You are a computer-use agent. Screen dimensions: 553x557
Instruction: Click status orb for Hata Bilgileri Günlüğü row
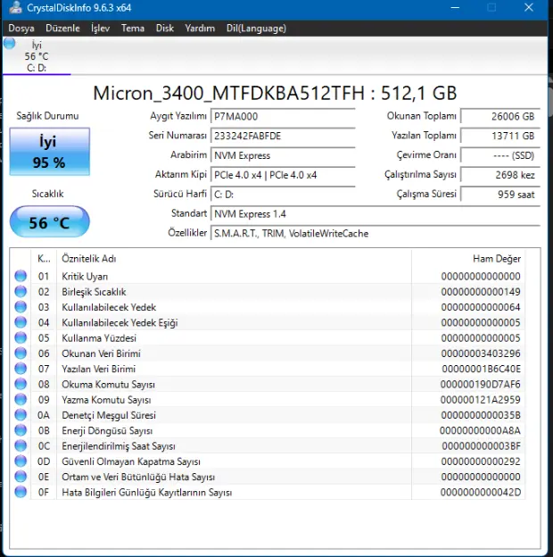(21, 492)
